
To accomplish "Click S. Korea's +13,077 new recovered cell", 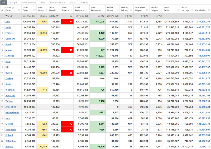I will (x=98, y=56).
